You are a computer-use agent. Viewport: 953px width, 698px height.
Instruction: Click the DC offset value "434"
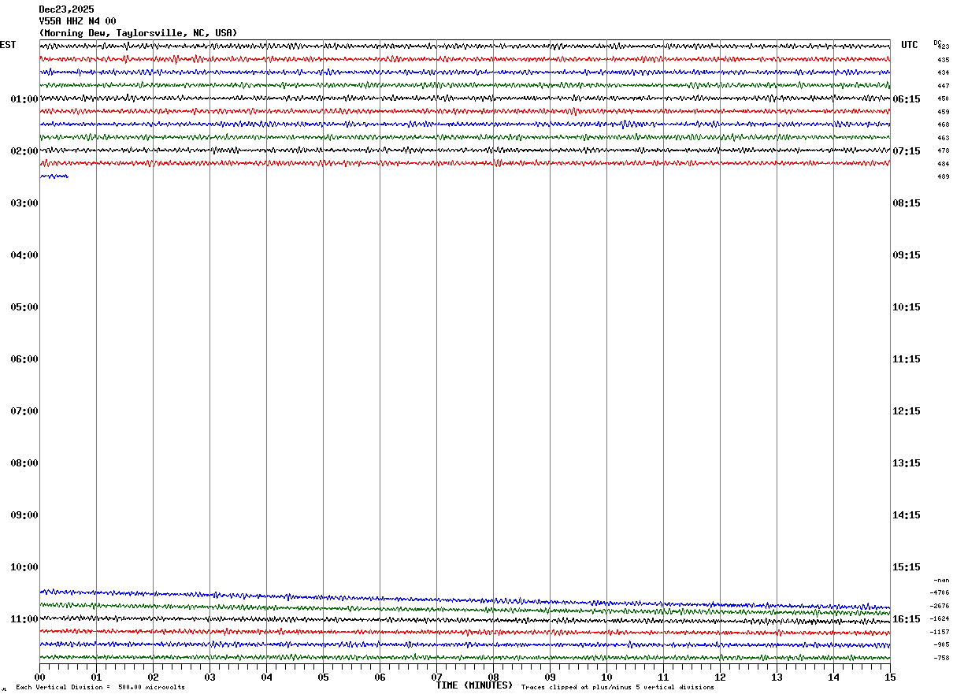click(943, 72)
